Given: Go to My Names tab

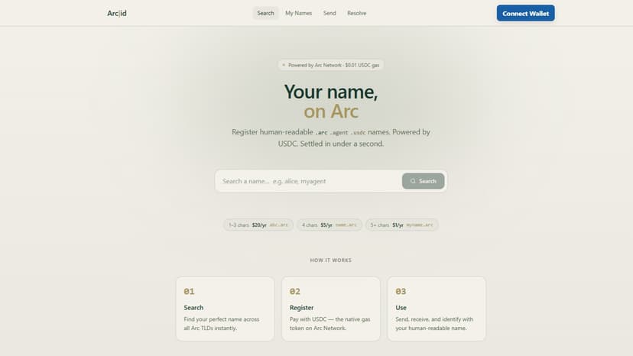Looking at the screenshot, I should click(298, 13).
